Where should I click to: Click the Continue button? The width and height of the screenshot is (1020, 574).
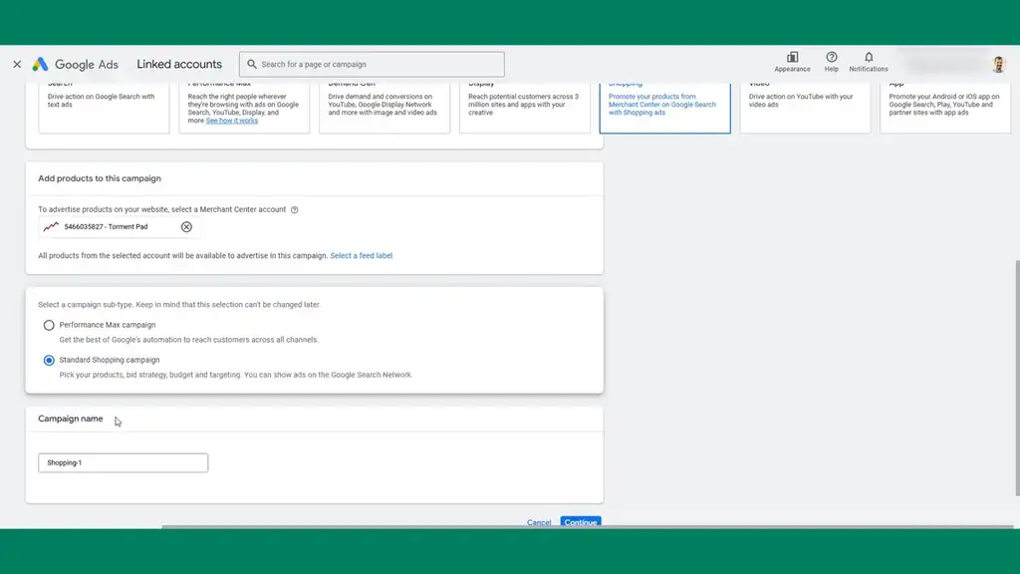pyautogui.click(x=580, y=522)
